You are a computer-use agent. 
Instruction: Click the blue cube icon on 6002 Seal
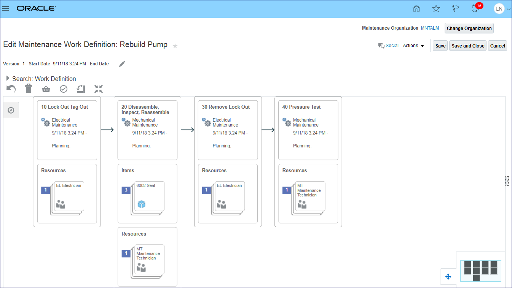pos(142,204)
